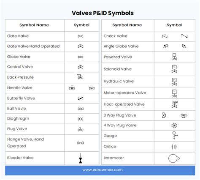Select the Back Pressure valve symbol

pyautogui.click(x=80, y=77)
